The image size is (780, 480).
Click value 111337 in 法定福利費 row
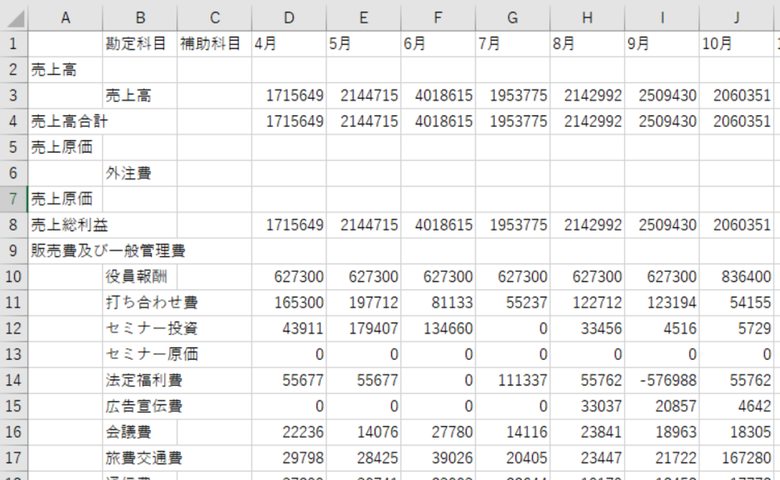click(x=513, y=380)
